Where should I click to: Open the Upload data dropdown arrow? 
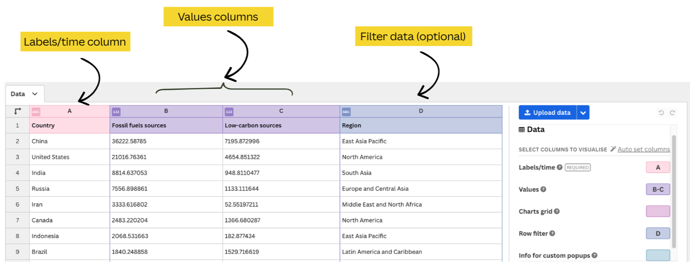coord(583,112)
